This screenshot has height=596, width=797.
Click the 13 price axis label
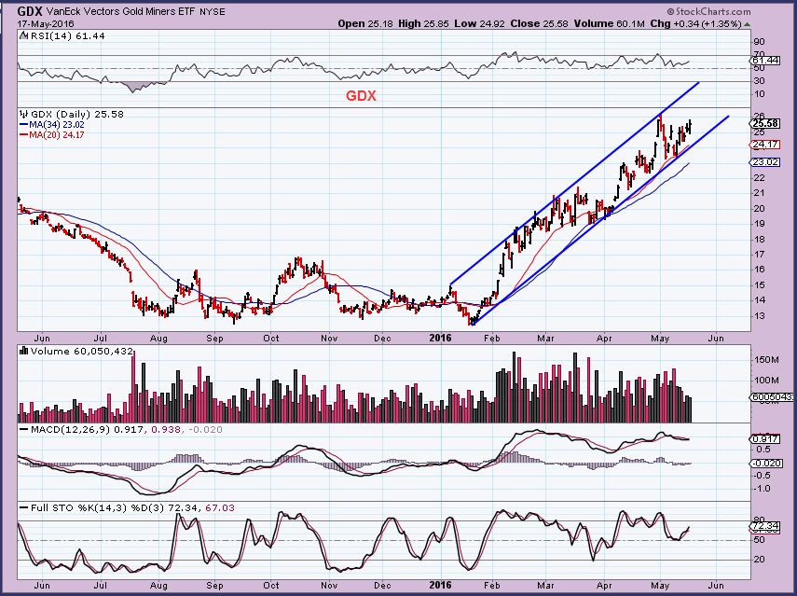(761, 316)
